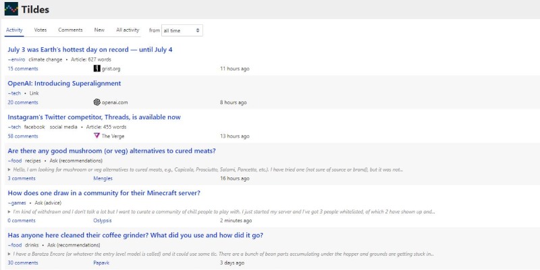The height and width of the screenshot is (270, 540).
Task: View user Mengles' profile
Action: (x=103, y=178)
